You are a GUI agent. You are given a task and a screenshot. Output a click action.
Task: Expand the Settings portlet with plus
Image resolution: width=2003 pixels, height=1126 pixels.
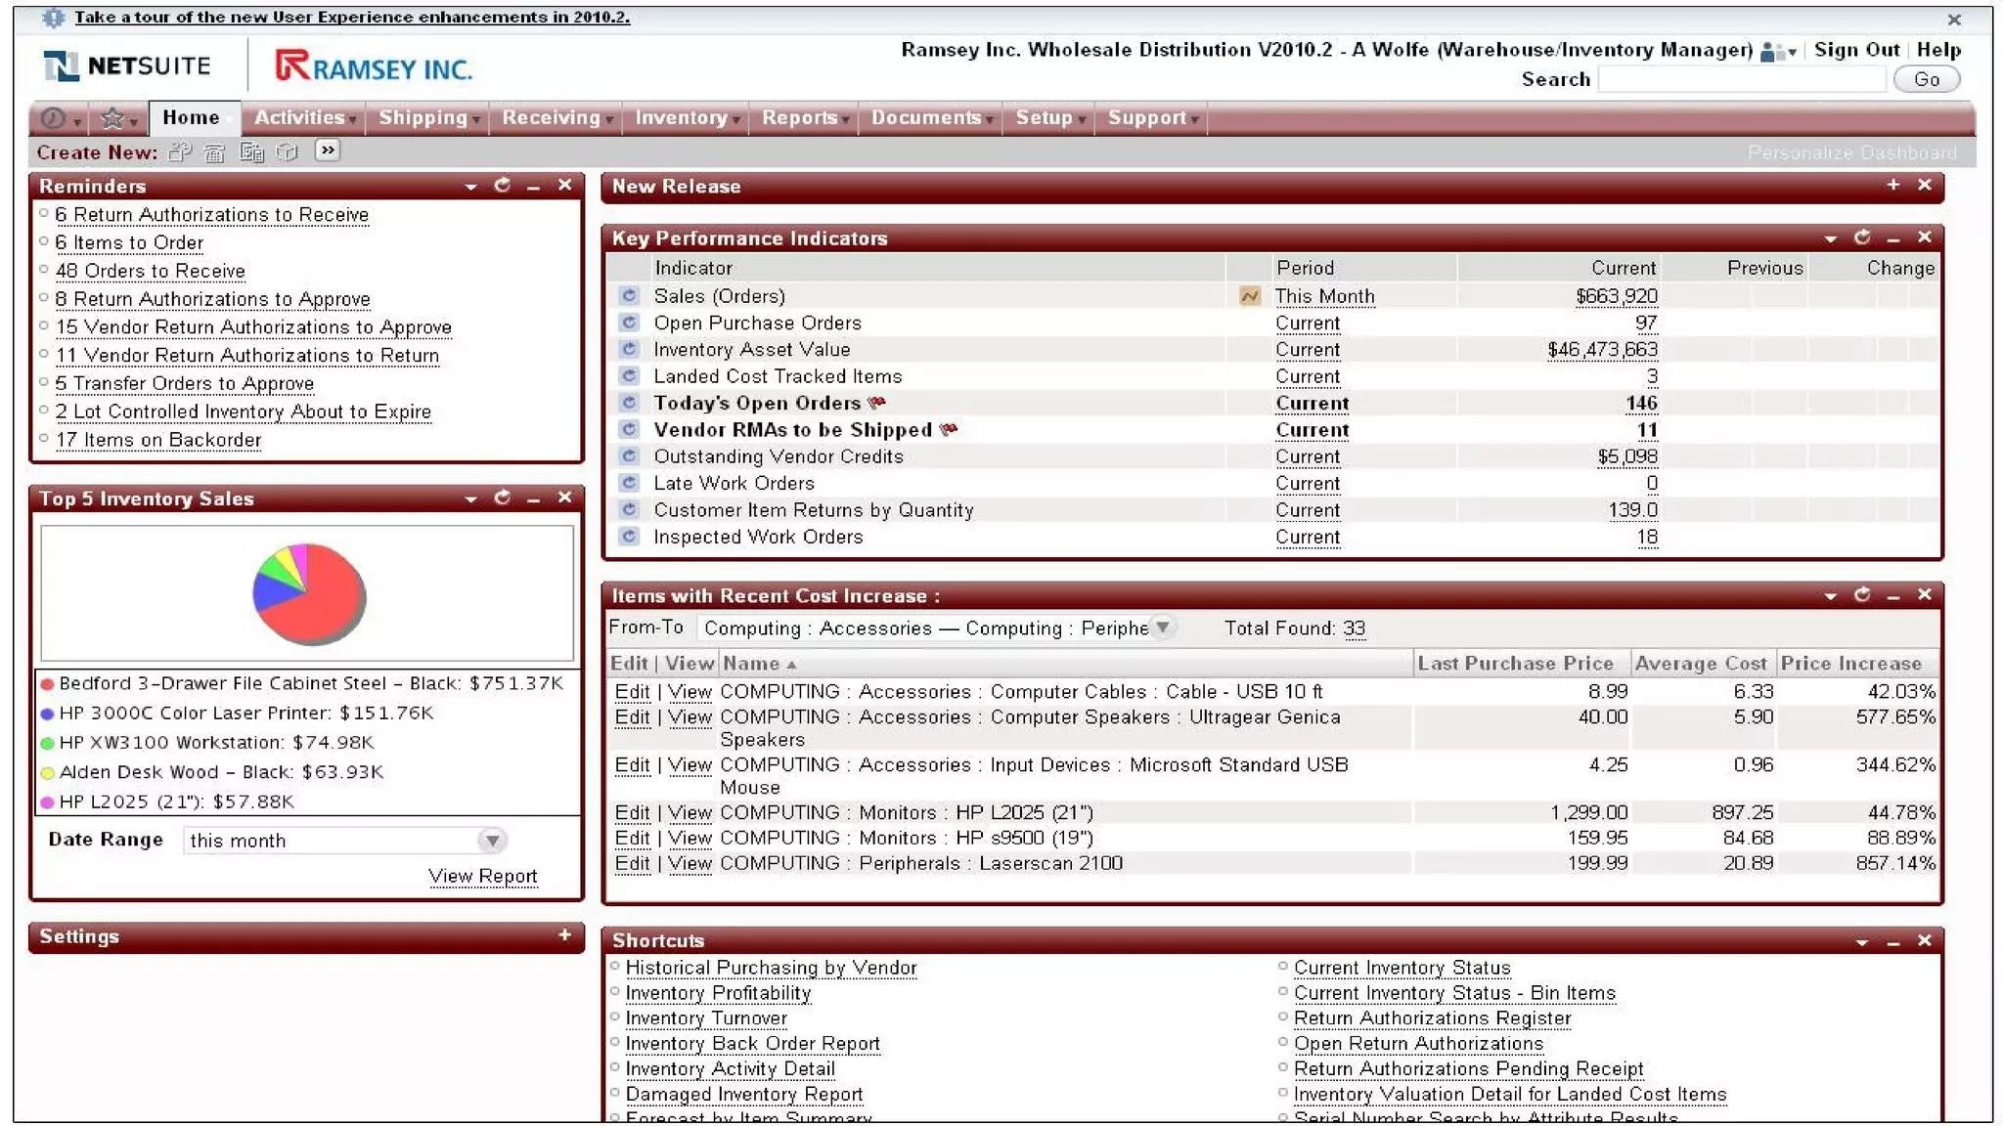pyautogui.click(x=564, y=935)
